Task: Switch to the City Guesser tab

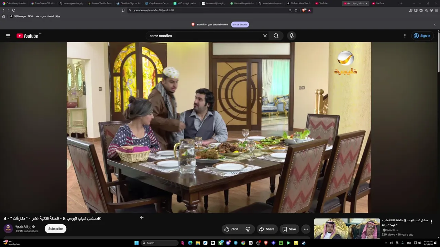Action: pos(157,3)
